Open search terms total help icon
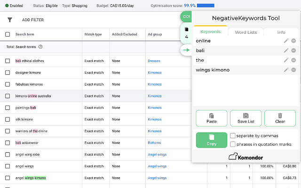 [x=40, y=47]
